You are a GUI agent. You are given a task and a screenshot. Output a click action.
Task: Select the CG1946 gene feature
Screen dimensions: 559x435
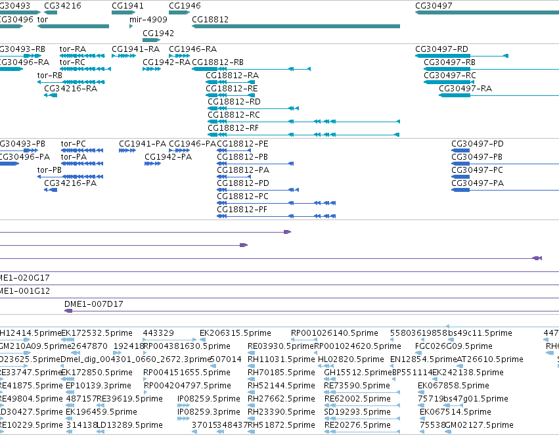179,13
